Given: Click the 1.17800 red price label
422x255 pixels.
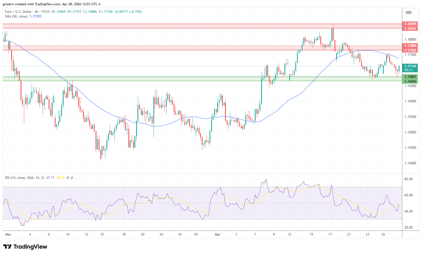Looking at the screenshot, I should point(410,46).
